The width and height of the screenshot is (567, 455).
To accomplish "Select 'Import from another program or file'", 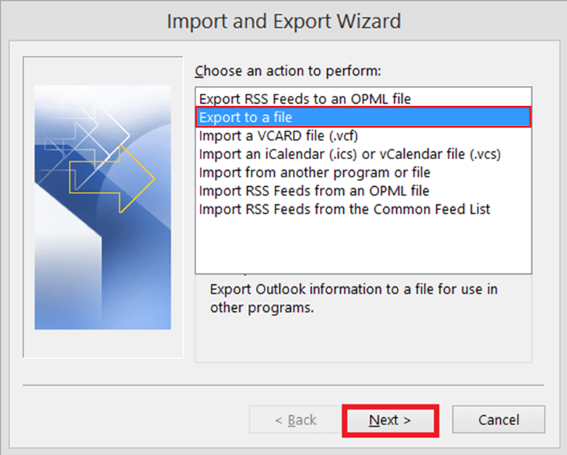I will [x=363, y=173].
